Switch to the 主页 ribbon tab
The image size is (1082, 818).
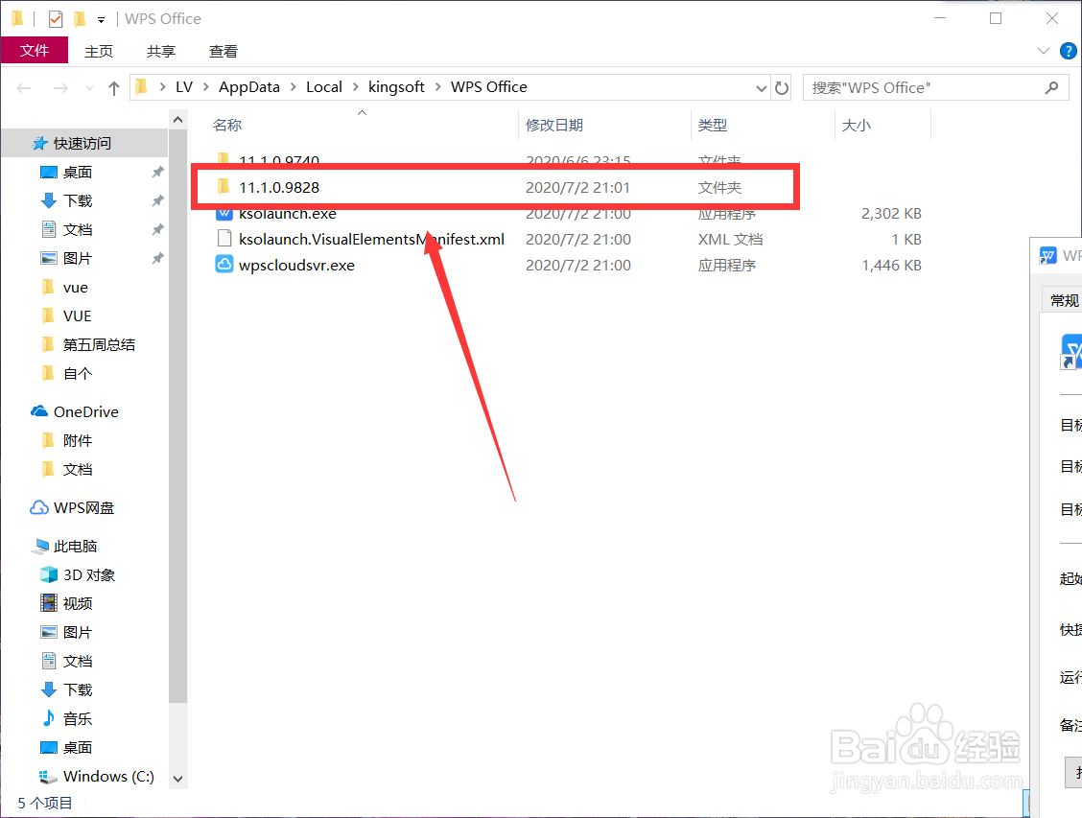[99, 51]
